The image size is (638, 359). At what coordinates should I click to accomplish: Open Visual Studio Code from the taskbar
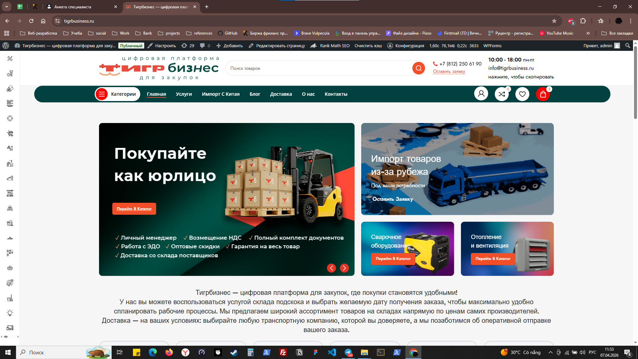tap(332, 352)
